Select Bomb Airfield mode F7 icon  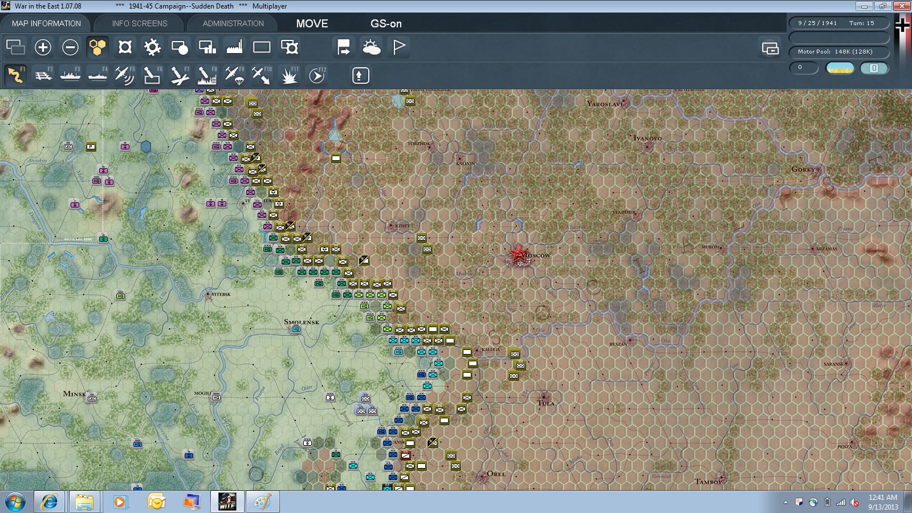click(180, 75)
